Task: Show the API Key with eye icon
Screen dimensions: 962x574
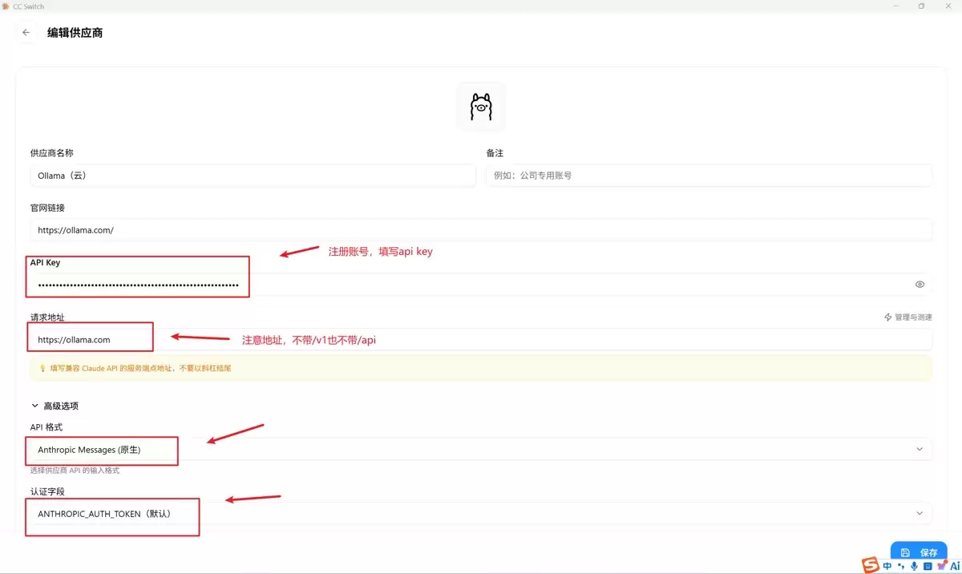Action: [920, 285]
